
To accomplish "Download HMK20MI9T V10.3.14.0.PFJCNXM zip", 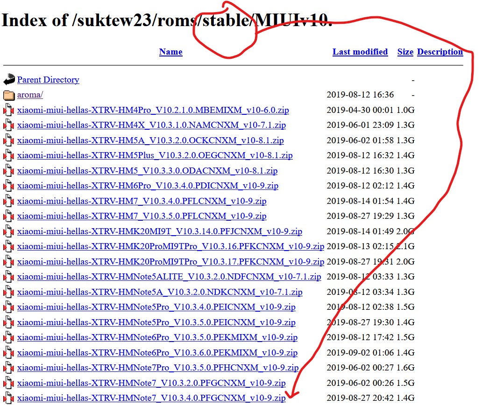I will point(159,231).
